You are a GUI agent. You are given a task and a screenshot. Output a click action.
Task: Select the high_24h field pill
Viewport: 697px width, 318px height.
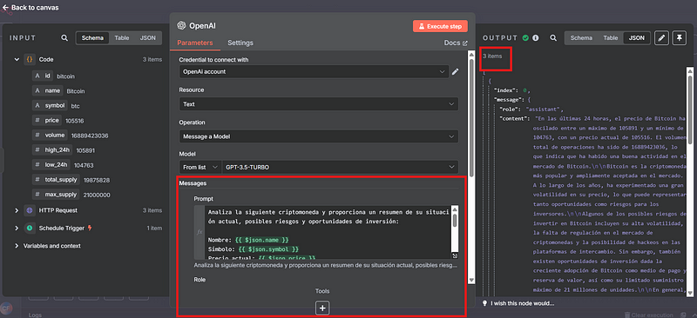click(x=52, y=150)
